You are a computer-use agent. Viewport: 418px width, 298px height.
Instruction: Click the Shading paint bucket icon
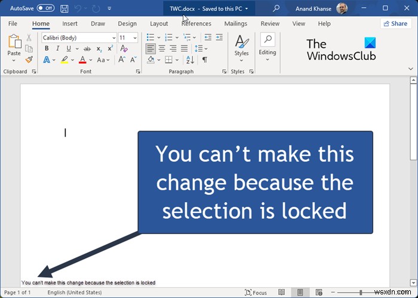(x=151, y=60)
